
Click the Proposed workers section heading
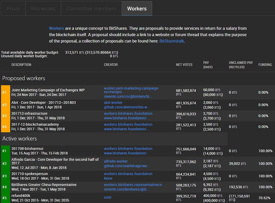tap(24, 78)
